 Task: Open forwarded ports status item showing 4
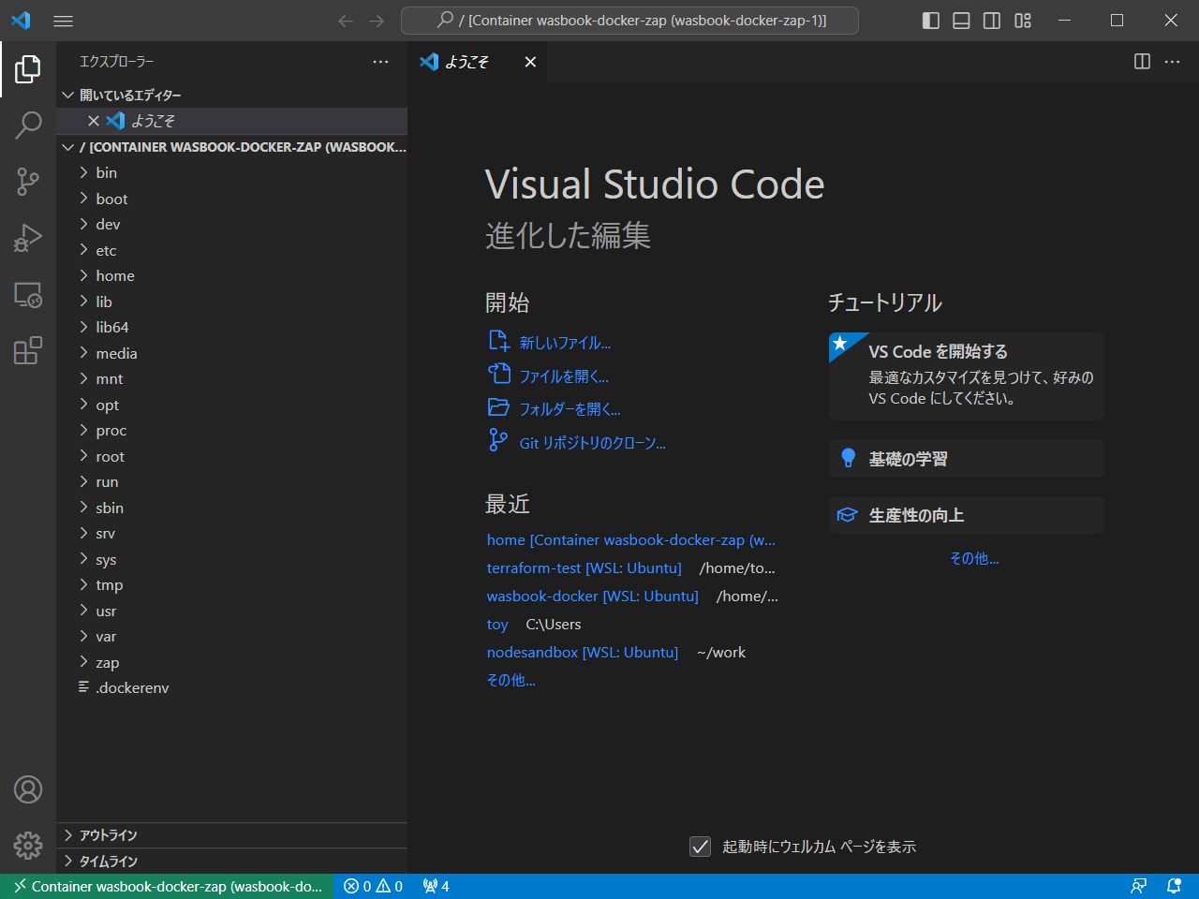tap(436, 886)
